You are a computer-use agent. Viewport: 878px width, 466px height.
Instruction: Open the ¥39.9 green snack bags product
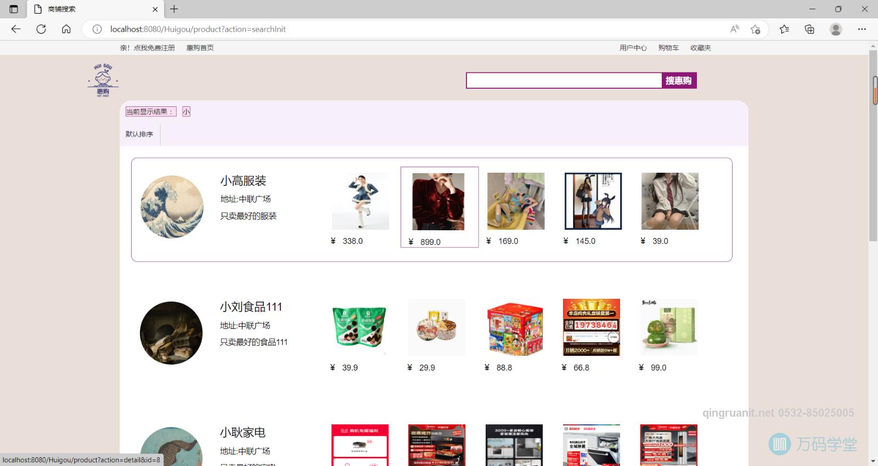coord(359,327)
